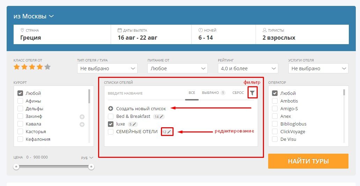
Task: Uncheck the Любой operator checkbox
Action: 275,93
